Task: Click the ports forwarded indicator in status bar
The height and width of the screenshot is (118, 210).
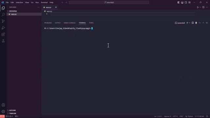Action: tap(17, 116)
